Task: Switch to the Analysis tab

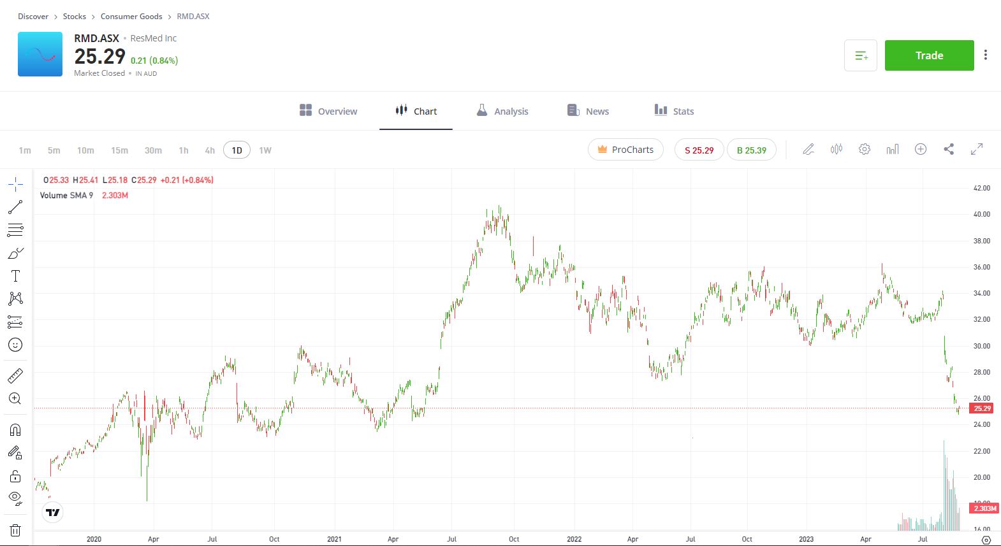Action: [502, 111]
